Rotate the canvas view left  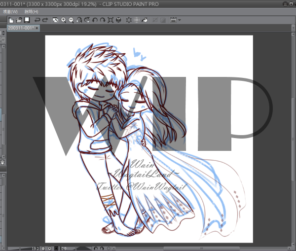pyautogui.click(x=95, y=20)
